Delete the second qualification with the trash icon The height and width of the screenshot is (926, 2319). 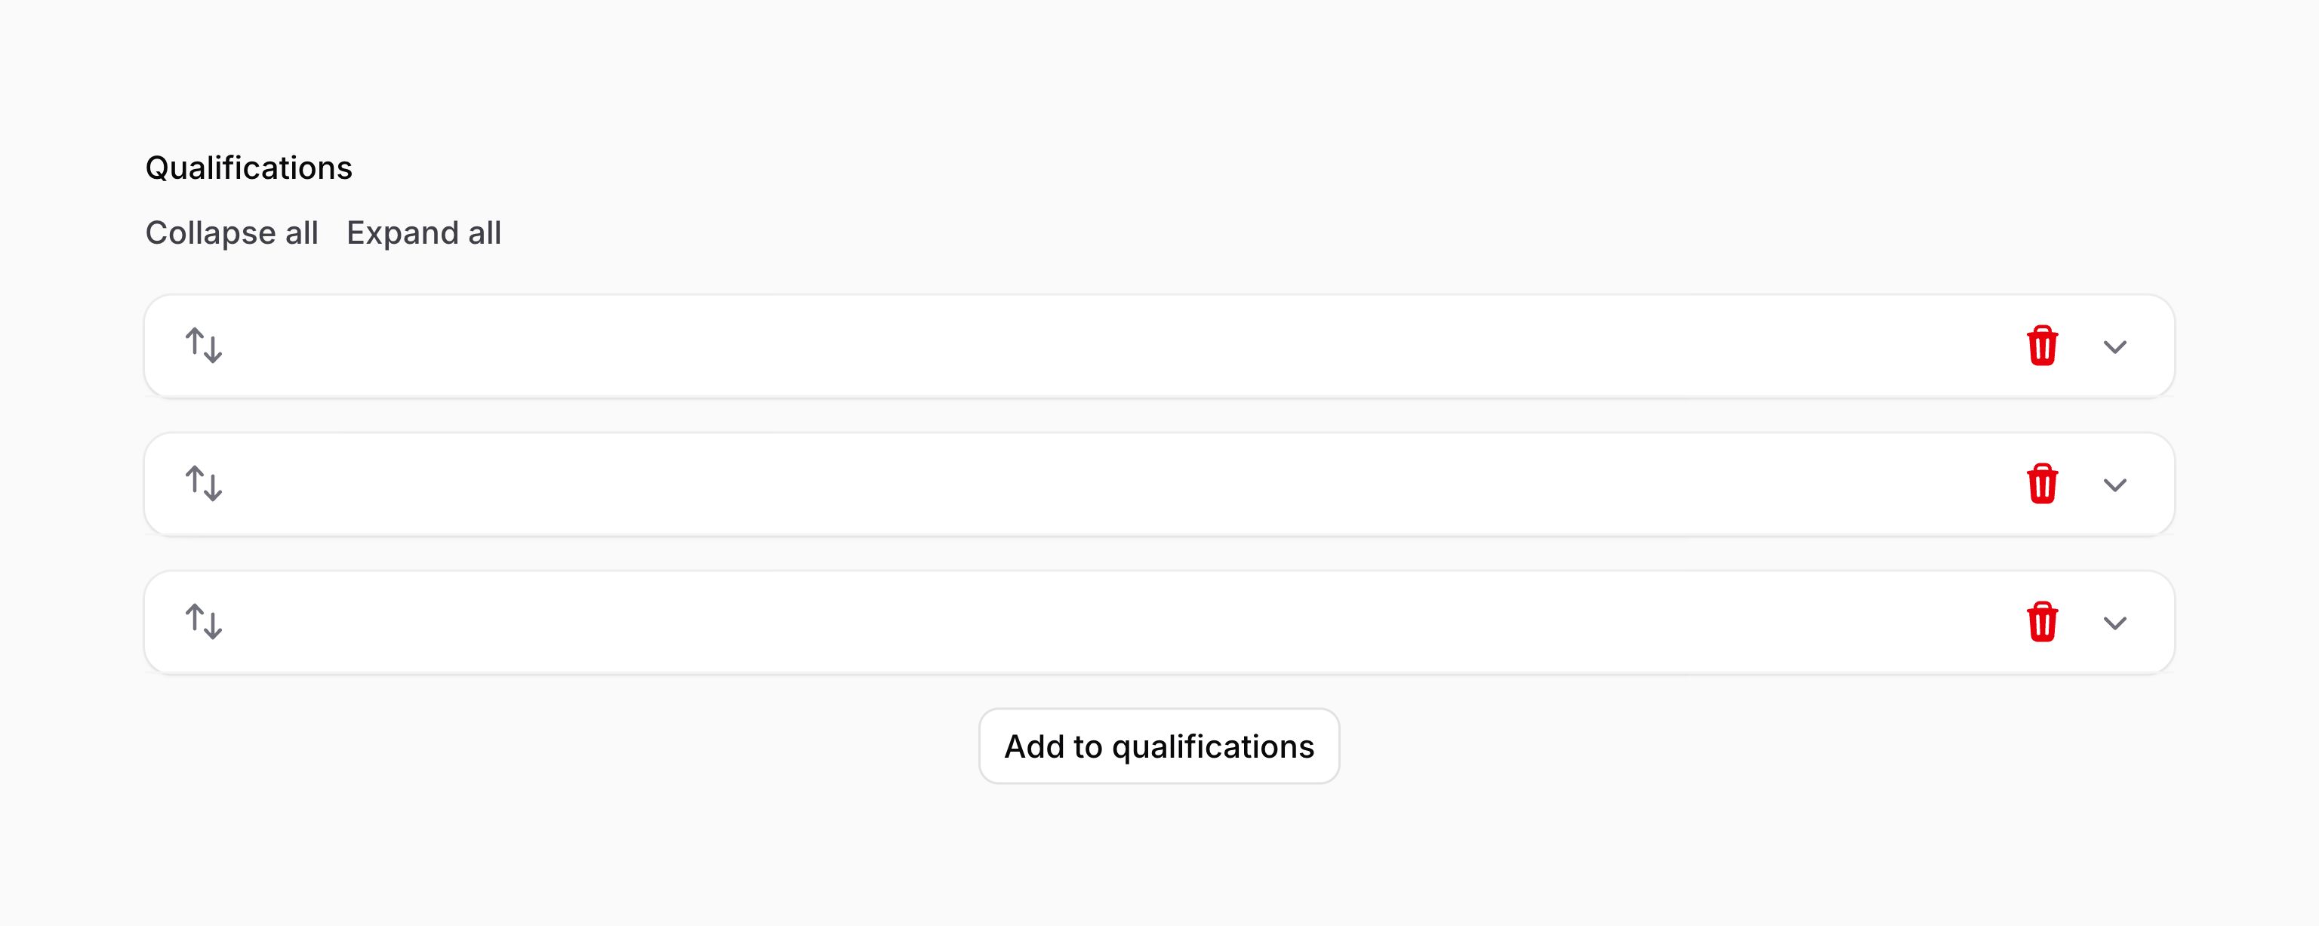(x=2042, y=485)
